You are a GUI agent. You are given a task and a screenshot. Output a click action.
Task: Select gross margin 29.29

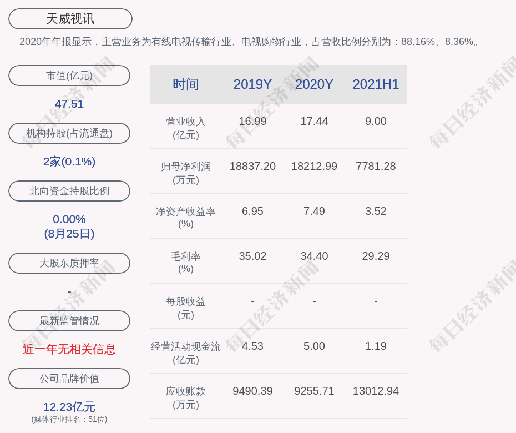pyautogui.click(x=376, y=256)
